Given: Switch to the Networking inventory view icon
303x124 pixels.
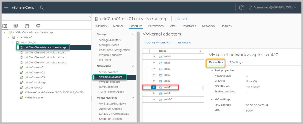Looking at the screenshot, I should point(38,26).
